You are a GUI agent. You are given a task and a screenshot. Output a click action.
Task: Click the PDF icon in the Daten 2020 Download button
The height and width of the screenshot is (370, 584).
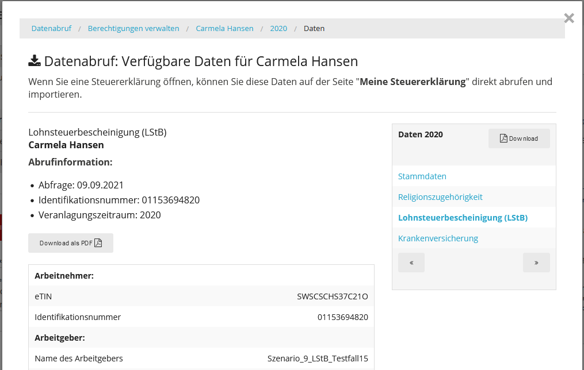click(503, 138)
